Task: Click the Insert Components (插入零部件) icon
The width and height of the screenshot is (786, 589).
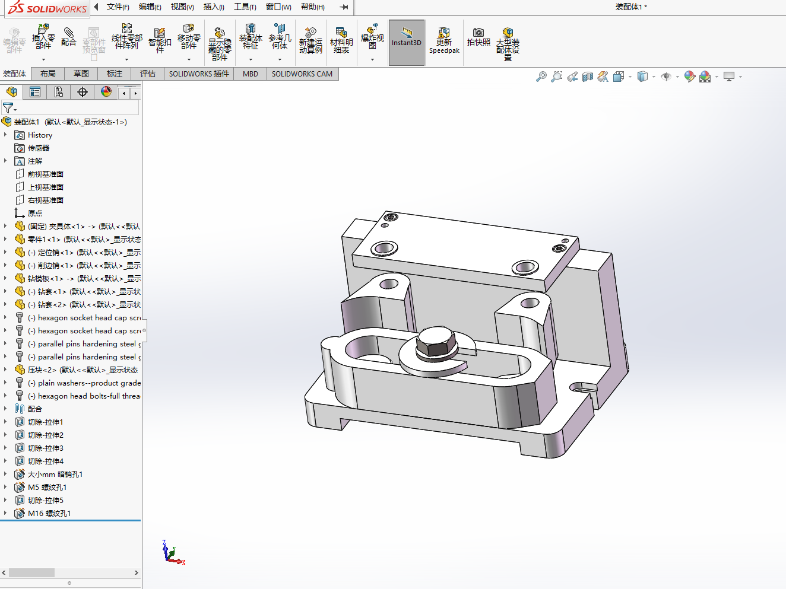Action: tap(43, 37)
